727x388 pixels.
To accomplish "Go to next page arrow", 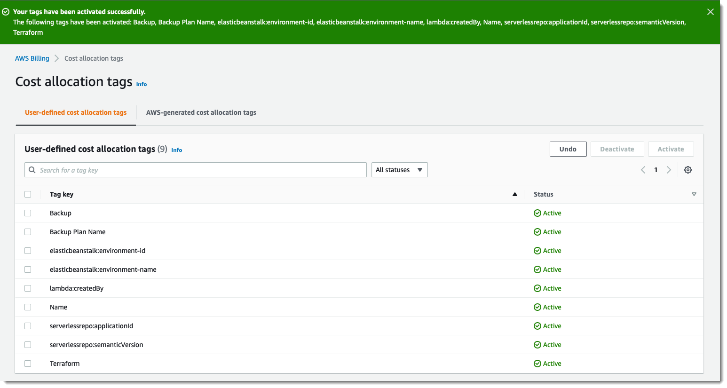I will pyautogui.click(x=669, y=170).
